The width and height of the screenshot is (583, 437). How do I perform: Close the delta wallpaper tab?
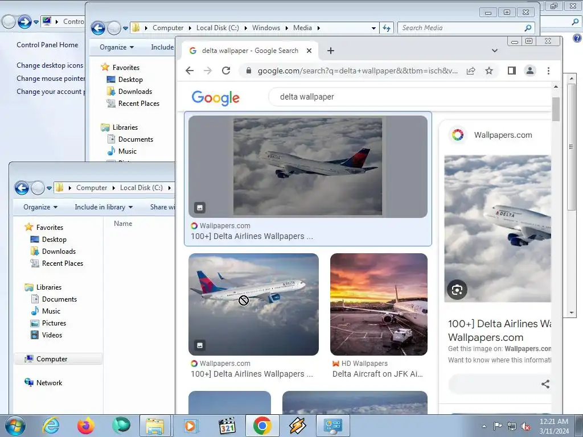point(309,51)
